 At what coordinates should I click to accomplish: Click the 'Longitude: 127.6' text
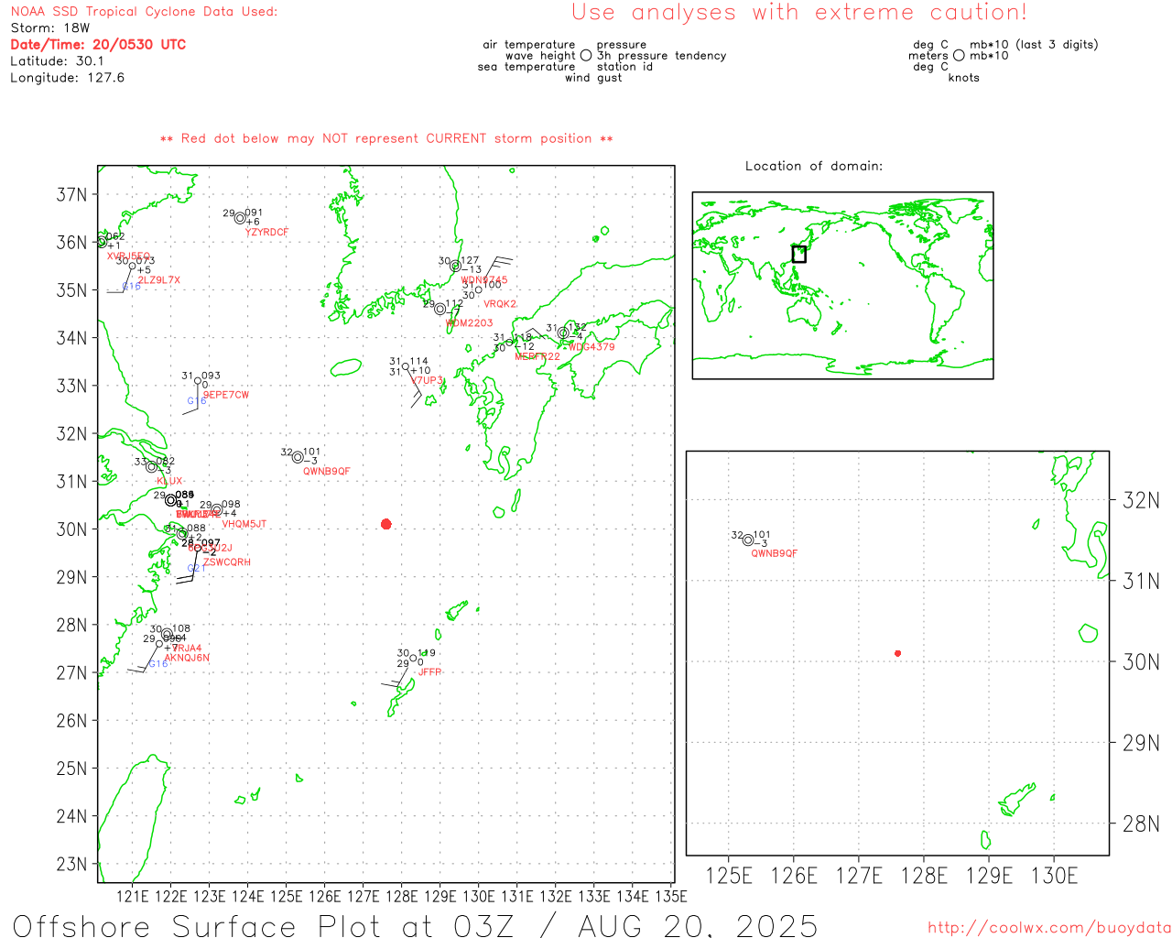tap(67, 78)
